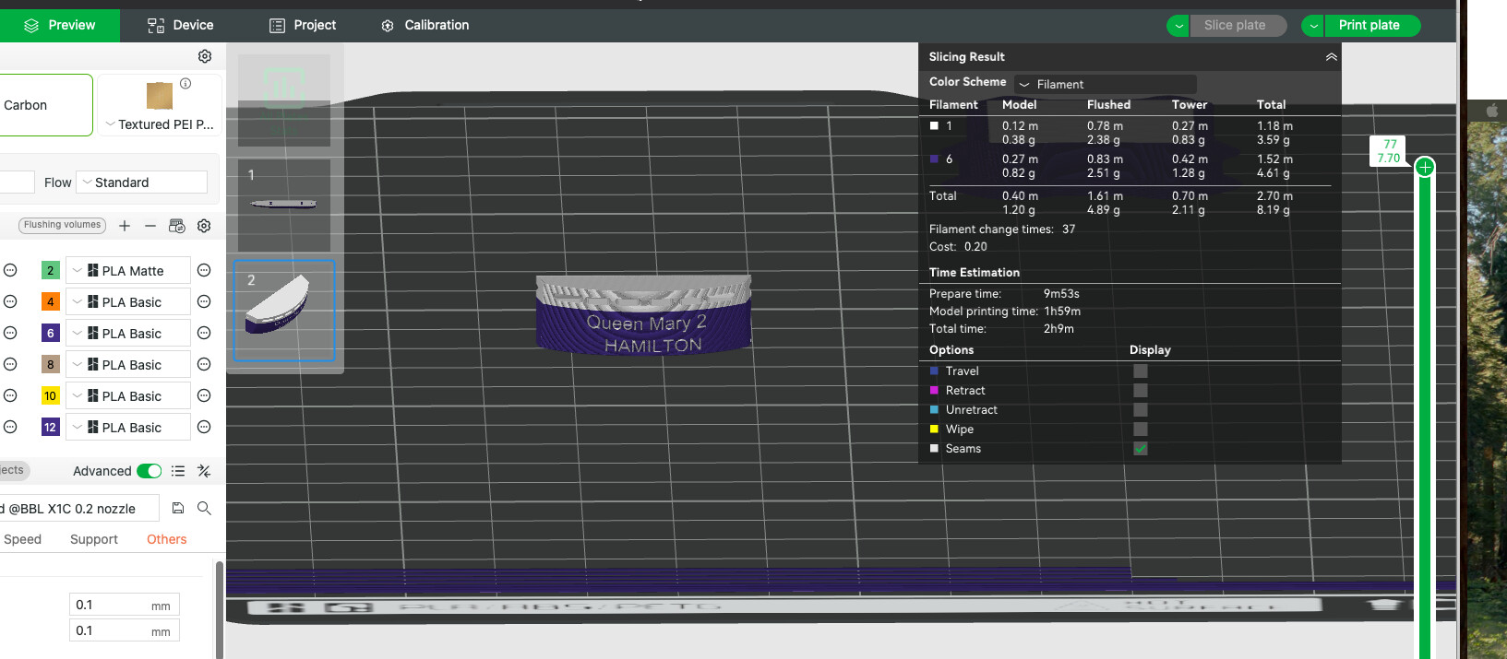Viewport: 1507px width, 659px height.
Task: Open the PLA Matte filament dropdown
Action: [x=129, y=270]
